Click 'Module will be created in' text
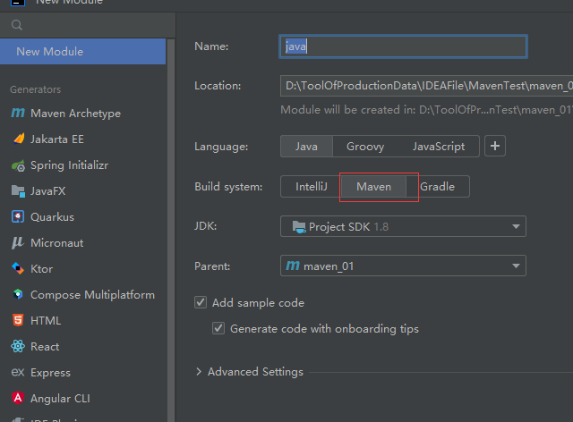The height and width of the screenshot is (422, 573). click(x=426, y=110)
